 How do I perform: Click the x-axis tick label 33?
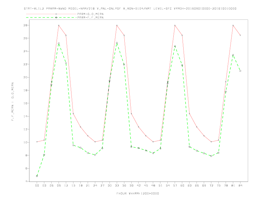click(x=117, y=185)
